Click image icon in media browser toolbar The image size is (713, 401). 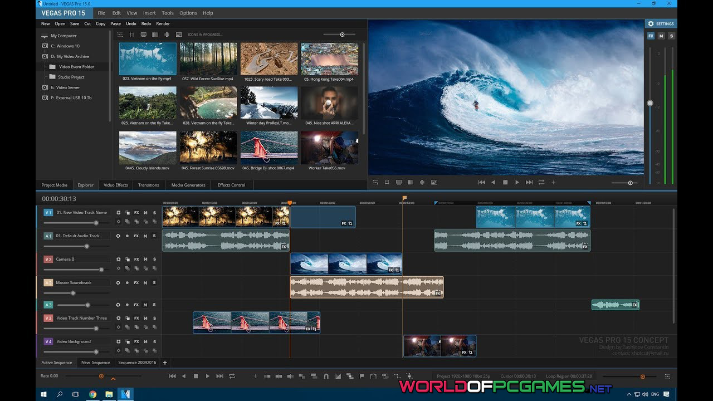(x=179, y=35)
